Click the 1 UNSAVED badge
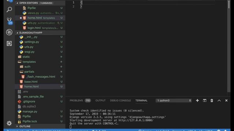234x131 pixels. (x=46, y=3)
